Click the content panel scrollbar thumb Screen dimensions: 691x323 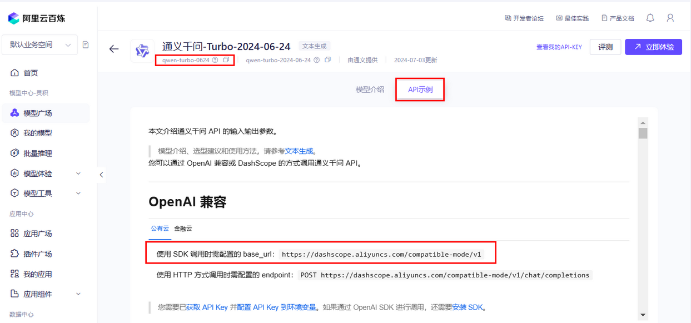(x=643, y=133)
